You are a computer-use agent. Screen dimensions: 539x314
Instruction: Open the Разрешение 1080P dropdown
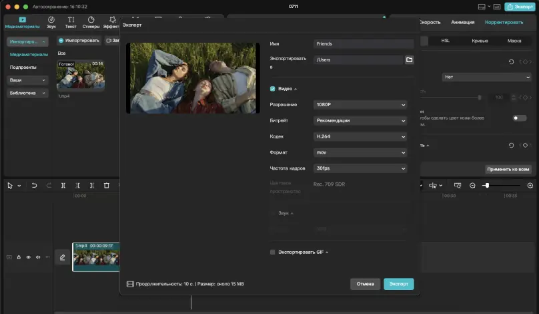(x=360, y=105)
